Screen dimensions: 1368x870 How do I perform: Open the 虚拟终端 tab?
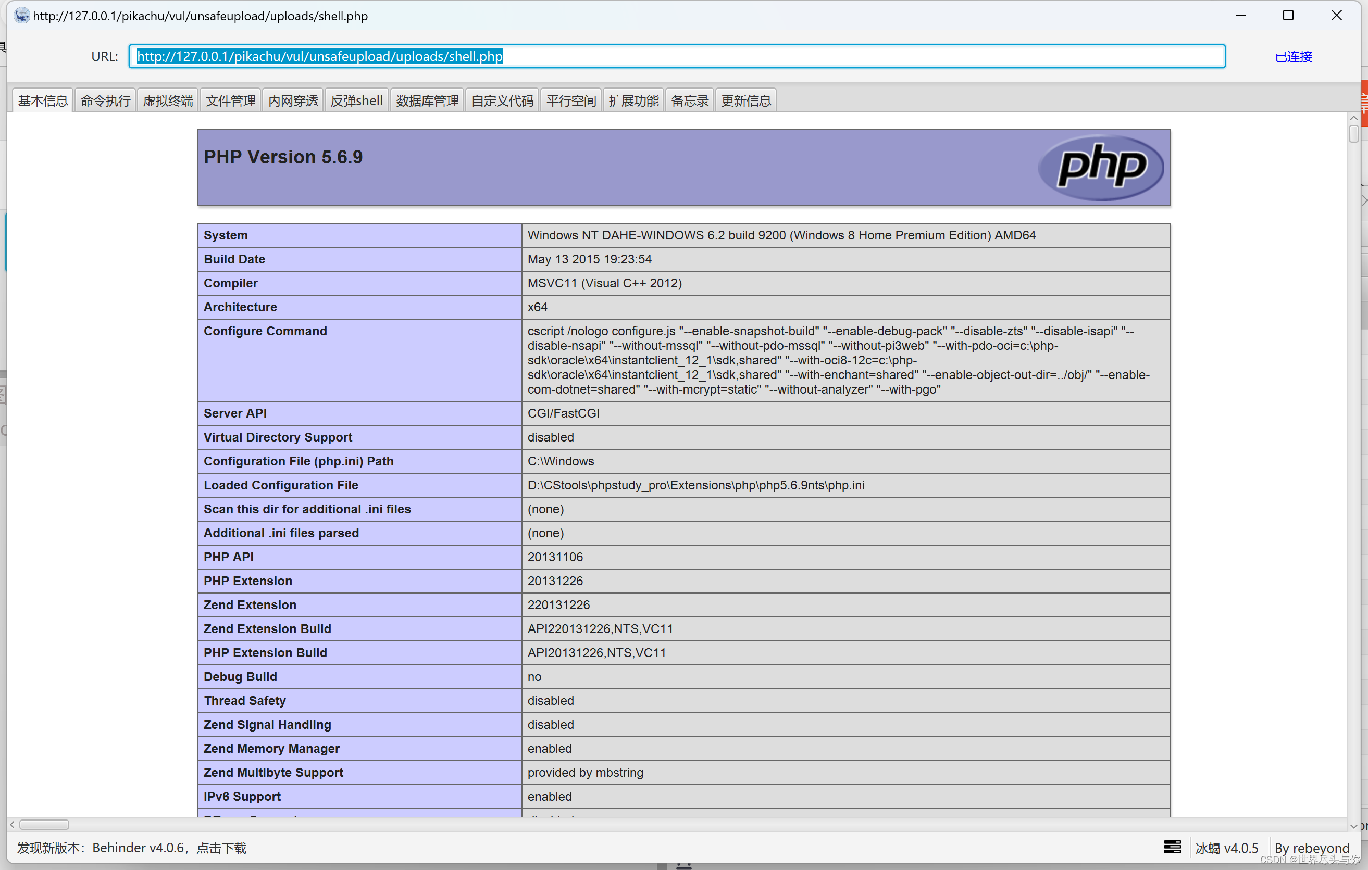(x=168, y=100)
